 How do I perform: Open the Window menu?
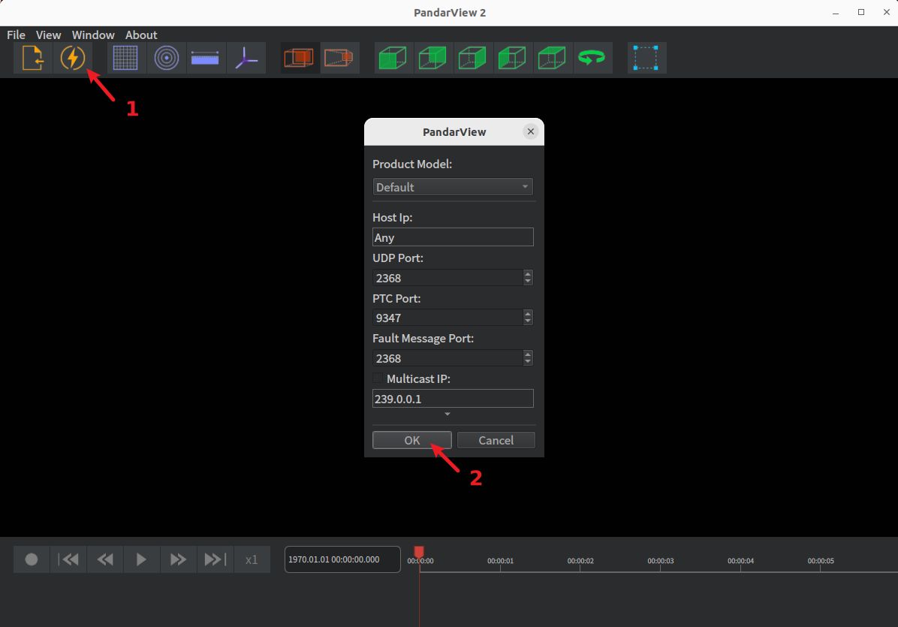(x=93, y=35)
